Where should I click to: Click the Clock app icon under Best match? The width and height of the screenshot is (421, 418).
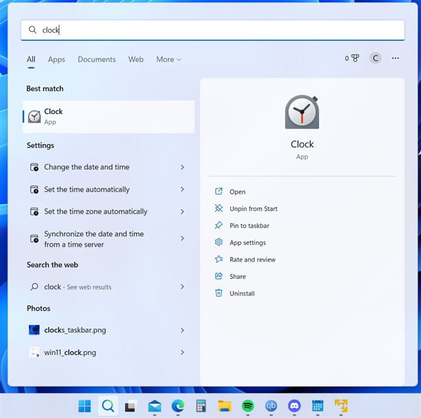coord(34,116)
